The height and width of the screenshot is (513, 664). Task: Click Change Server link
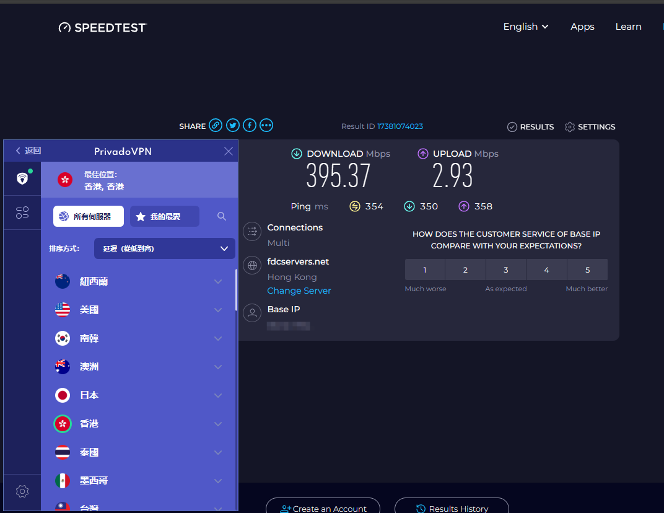coord(299,291)
